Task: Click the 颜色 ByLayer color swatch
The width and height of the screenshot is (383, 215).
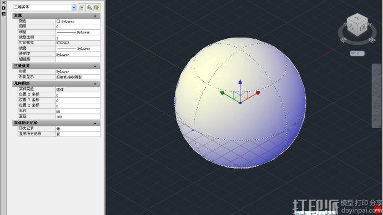Action: pos(58,22)
